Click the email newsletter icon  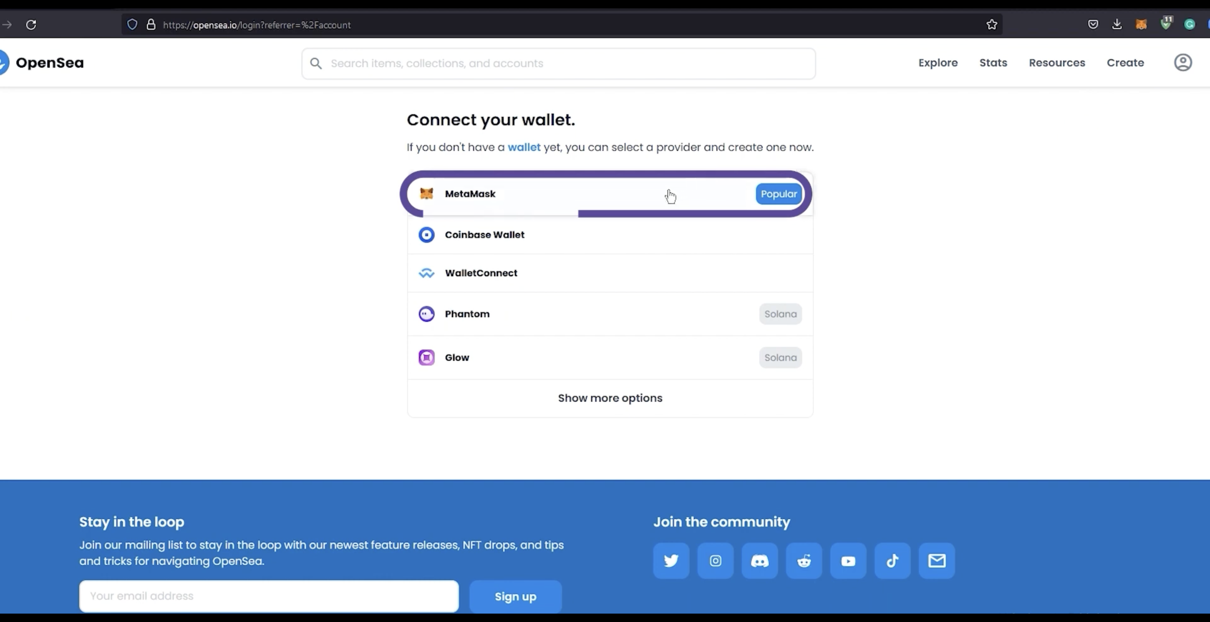pyautogui.click(x=937, y=561)
